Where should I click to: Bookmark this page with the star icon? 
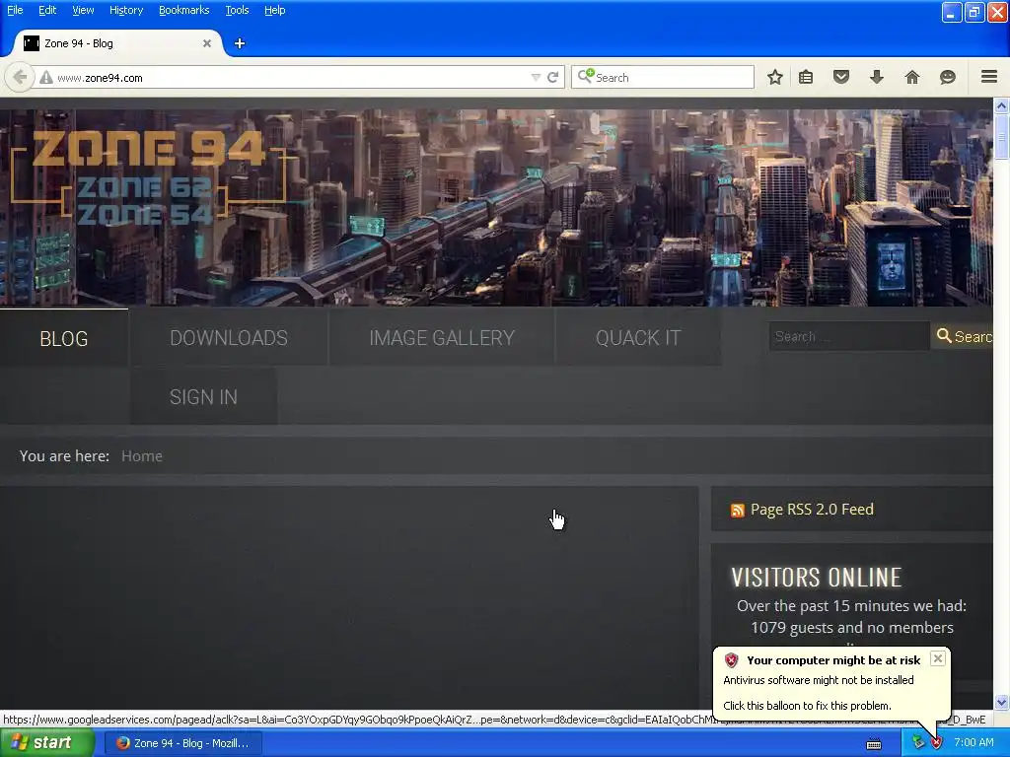(x=775, y=77)
